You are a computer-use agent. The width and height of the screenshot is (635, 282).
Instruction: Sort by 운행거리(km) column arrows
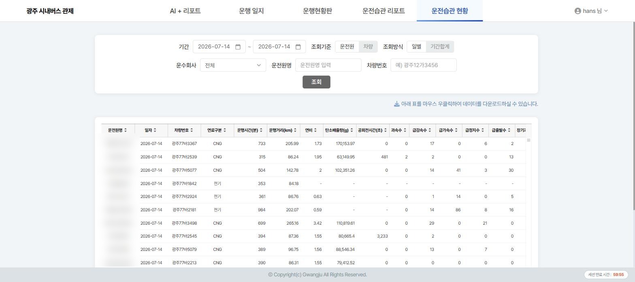(295, 130)
